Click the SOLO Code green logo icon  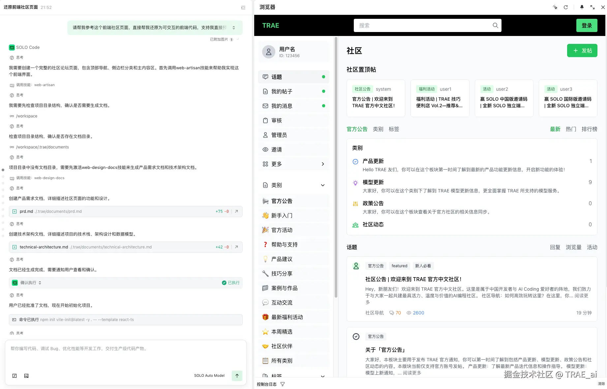(x=12, y=48)
